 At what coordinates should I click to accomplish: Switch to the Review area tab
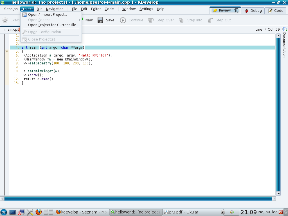coord(225,10)
